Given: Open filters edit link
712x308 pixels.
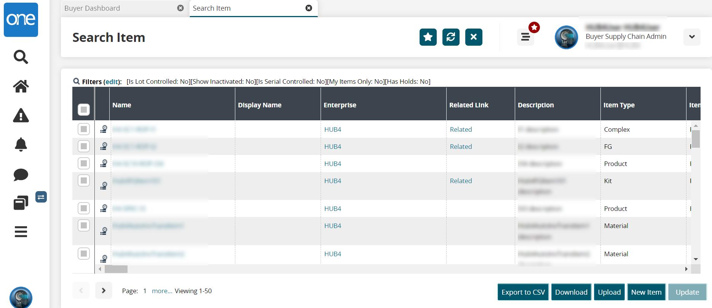Looking at the screenshot, I should click(x=112, y=81).
